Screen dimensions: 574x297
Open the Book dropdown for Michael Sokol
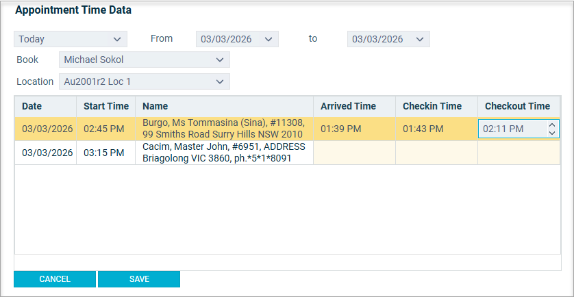[220, 60]
